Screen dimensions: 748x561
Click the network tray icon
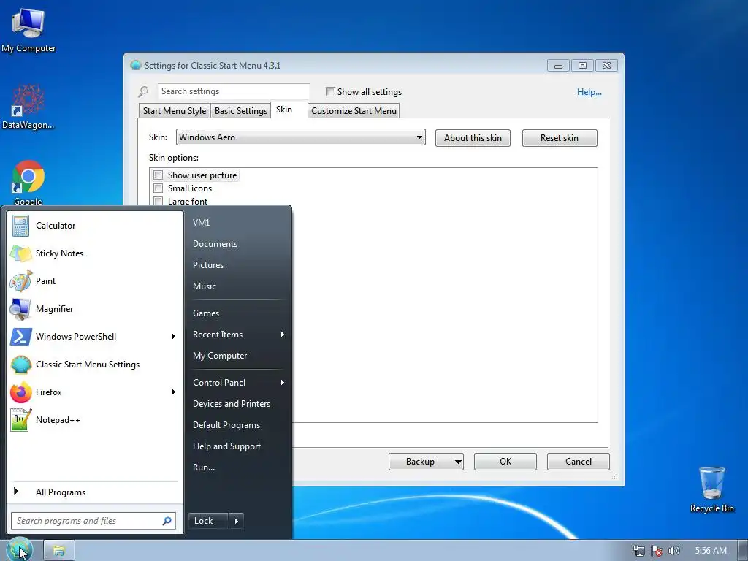pos(638,551)
